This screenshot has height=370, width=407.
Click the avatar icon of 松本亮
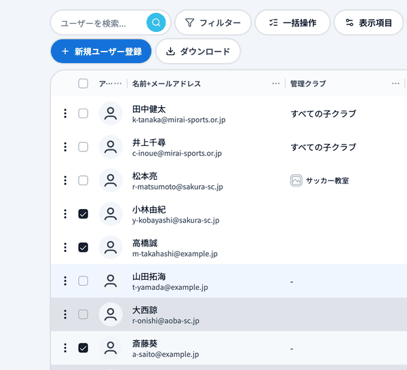tap(111, 181)
